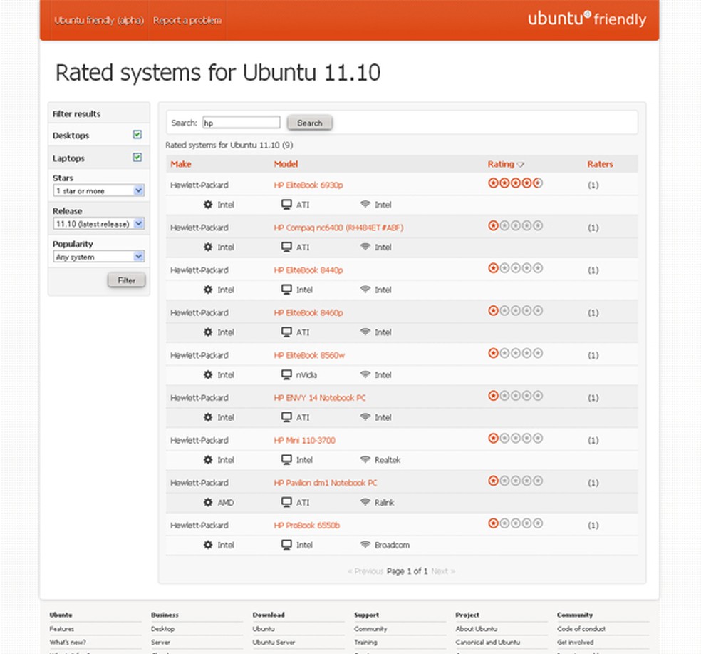Click the processor gear icon under HP EliteBook 6930p

(x=208, y=205)
